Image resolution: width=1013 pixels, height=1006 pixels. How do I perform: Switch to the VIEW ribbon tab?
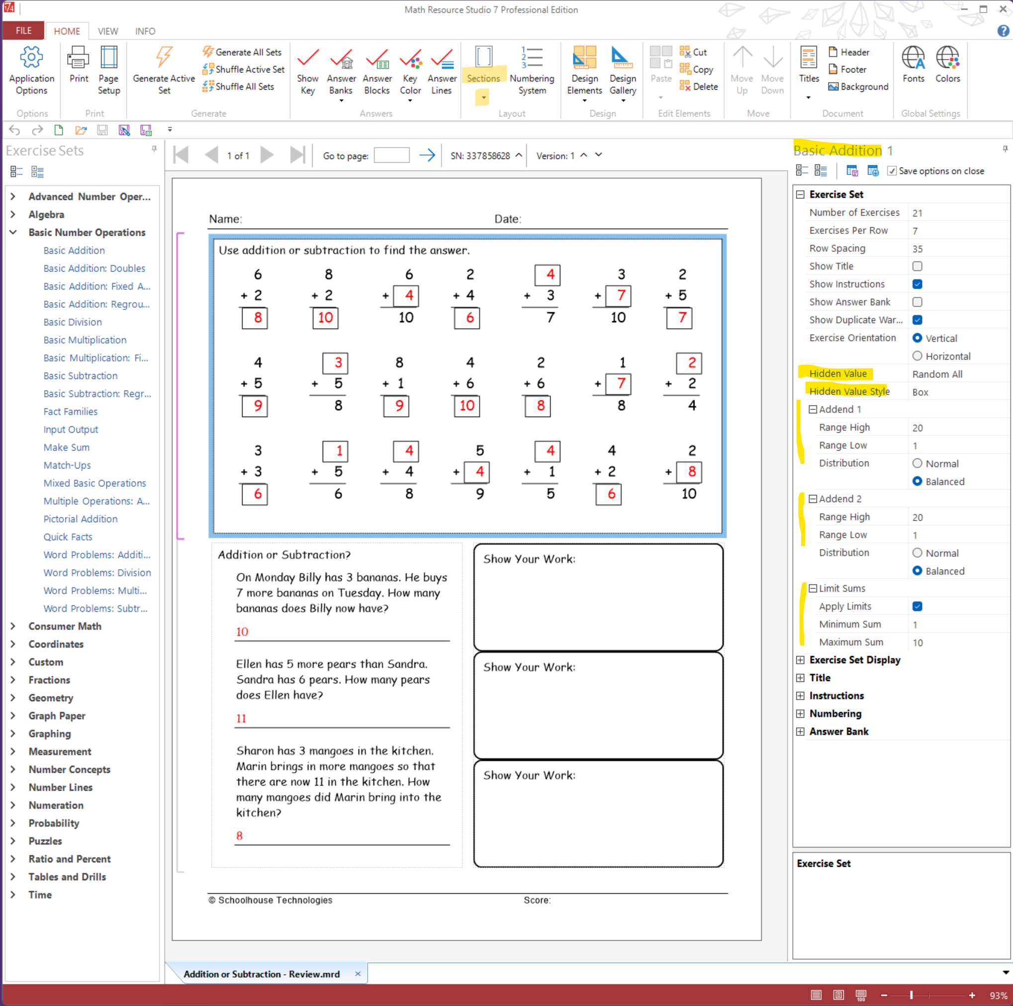(x=107, y=31)
